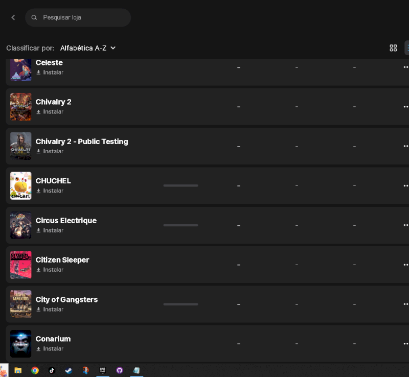This screenshot has width=409, height=377.
Task: Open more options for Celeste
Action: (x=405, y=67)
